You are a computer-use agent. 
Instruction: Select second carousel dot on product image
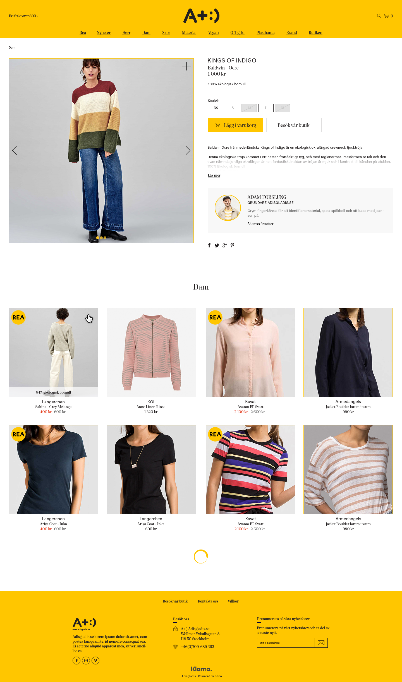click(101, 238)
